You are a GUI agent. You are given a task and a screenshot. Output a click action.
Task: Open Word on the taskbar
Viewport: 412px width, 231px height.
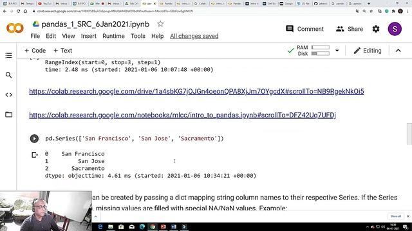pos(174,227)
